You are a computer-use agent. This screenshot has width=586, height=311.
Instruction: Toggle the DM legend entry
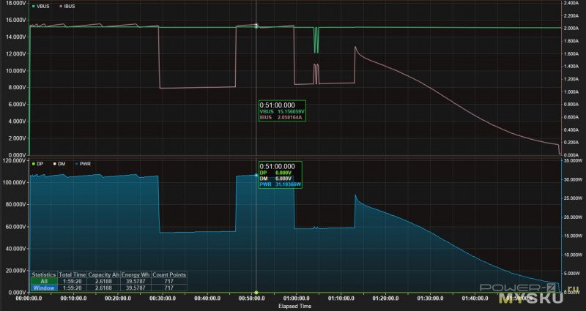click(61, 163)
